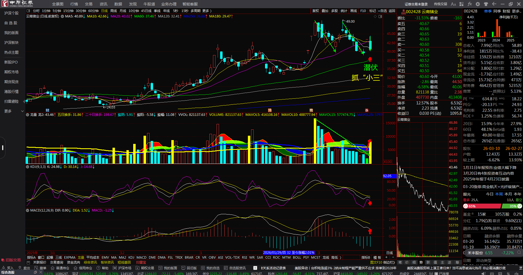The height and width of the screenshot is (275, 523).
Task: Open the font size (AA) setting
Action: pyautogui.click(x=453, y=4)
